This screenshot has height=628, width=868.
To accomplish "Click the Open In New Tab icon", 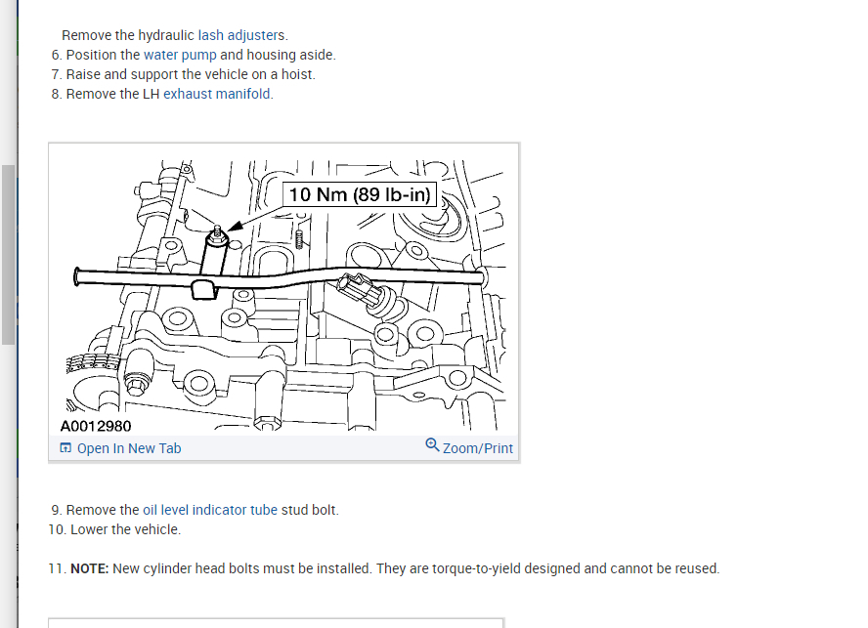I will pos(65,447).
